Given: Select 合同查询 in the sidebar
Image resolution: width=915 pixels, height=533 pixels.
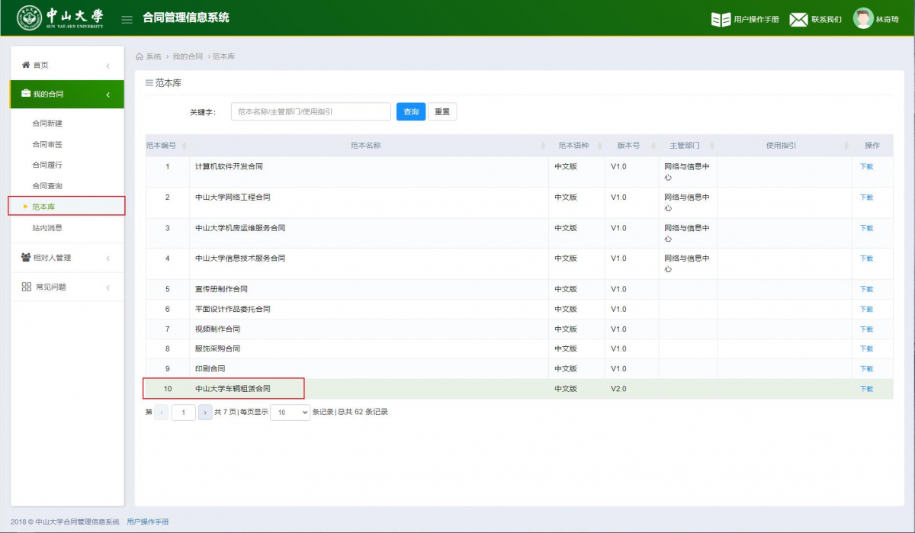Looking at the screenshot, I should [x=47, y=186].
